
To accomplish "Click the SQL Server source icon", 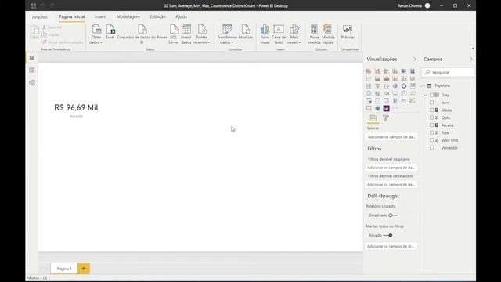I will coord(174,34).
